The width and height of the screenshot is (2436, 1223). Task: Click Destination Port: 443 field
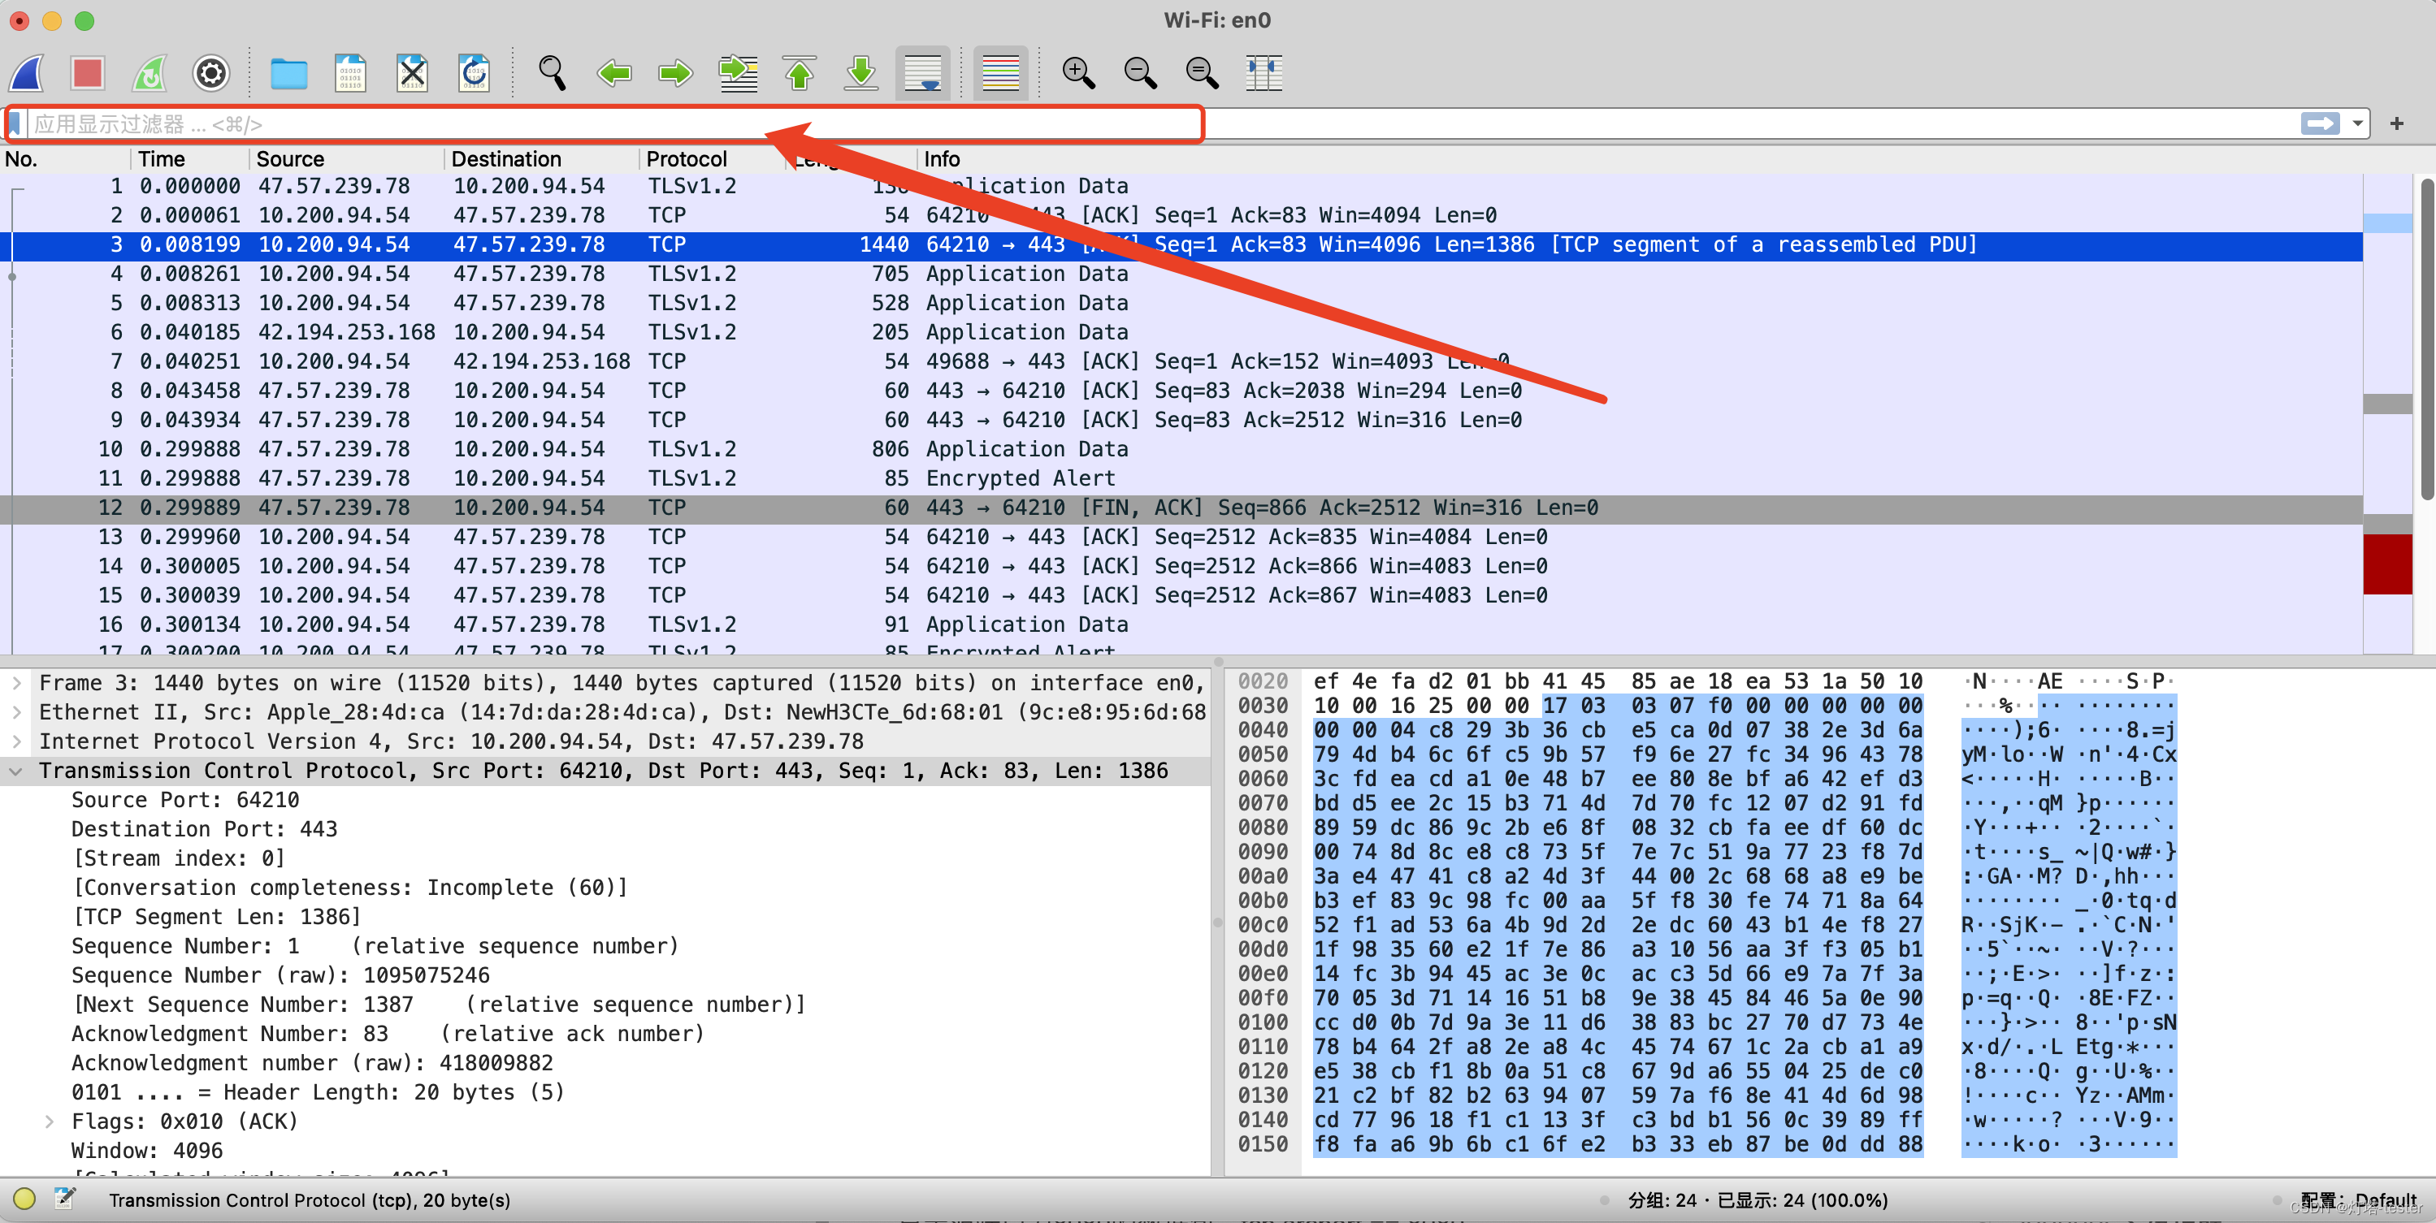click(204, 829)
